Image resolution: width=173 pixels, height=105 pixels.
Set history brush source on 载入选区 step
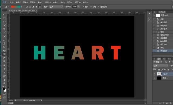coord(154,44)
